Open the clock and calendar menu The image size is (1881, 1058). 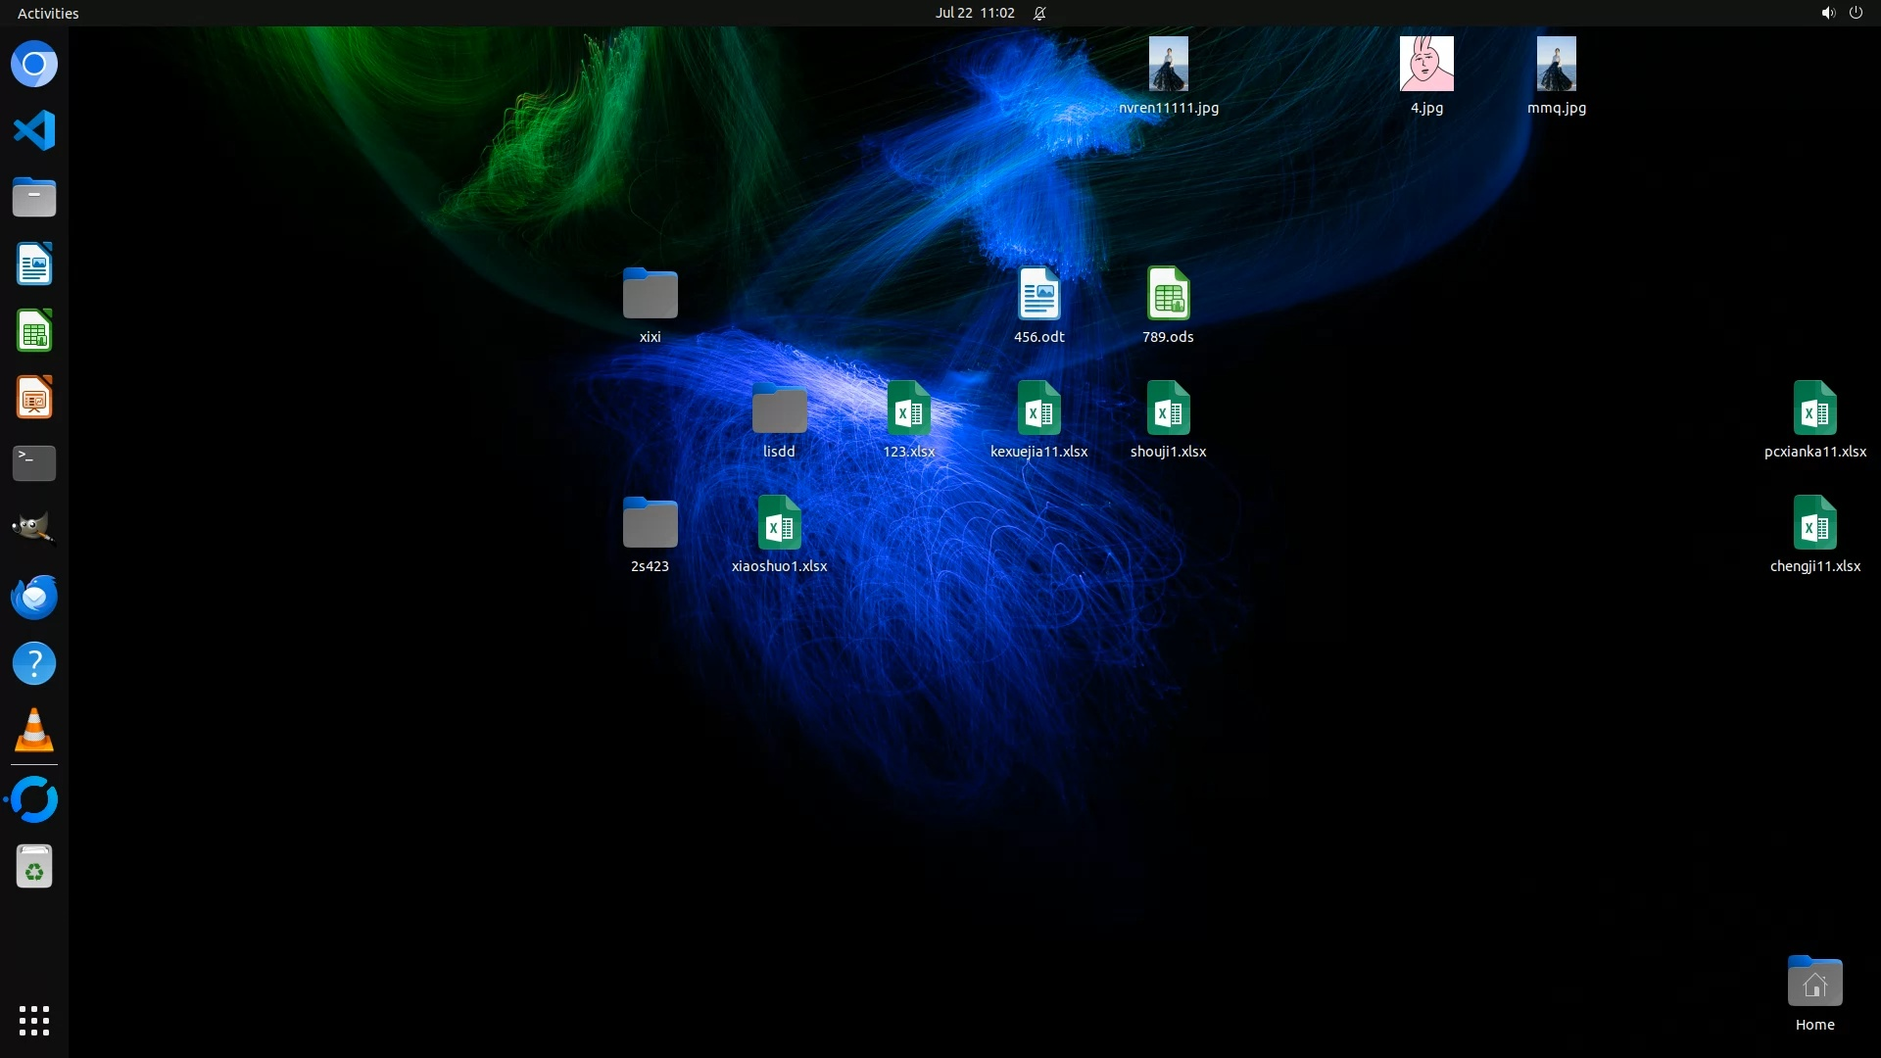(974, 13)
